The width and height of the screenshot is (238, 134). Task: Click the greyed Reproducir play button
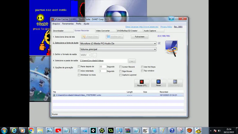pyautogui.click(x=175, y=83)
